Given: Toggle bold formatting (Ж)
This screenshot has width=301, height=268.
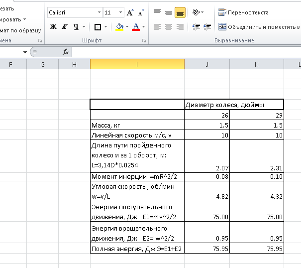Looking at the screenshot, I should [53, 27].
